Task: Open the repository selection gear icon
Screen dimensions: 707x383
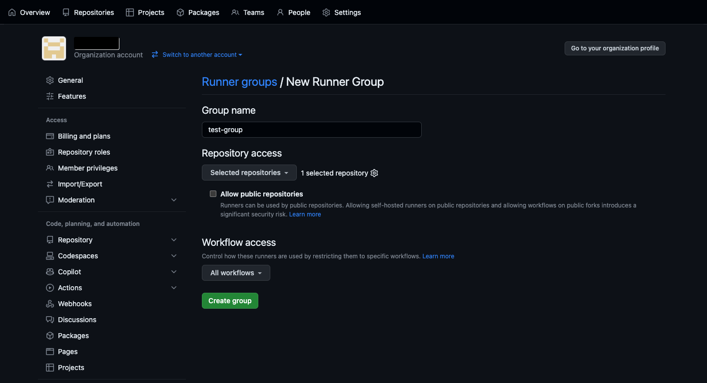Action: click(374, 173)
